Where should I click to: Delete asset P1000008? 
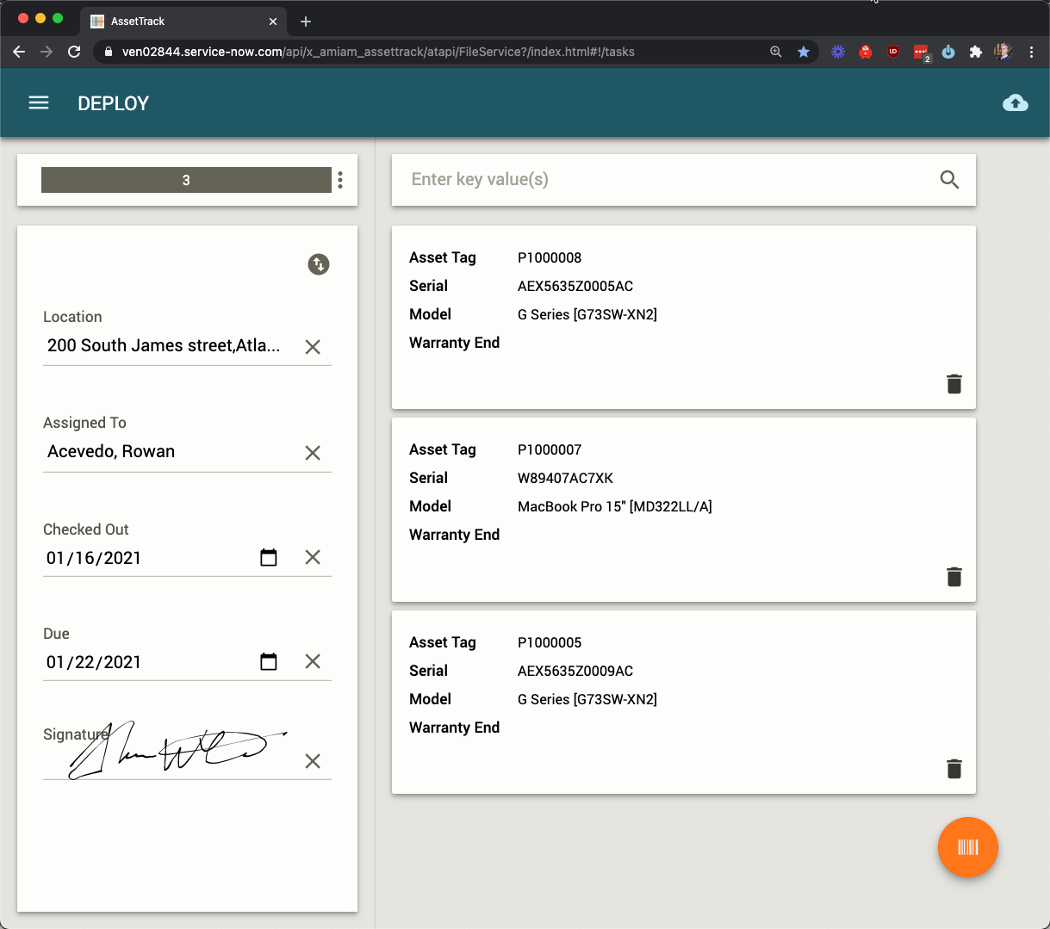pyautogui.click(x=954, y=384)
